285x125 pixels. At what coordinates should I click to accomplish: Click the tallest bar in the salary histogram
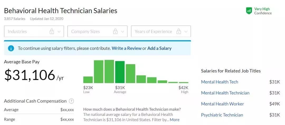(109, 71)
